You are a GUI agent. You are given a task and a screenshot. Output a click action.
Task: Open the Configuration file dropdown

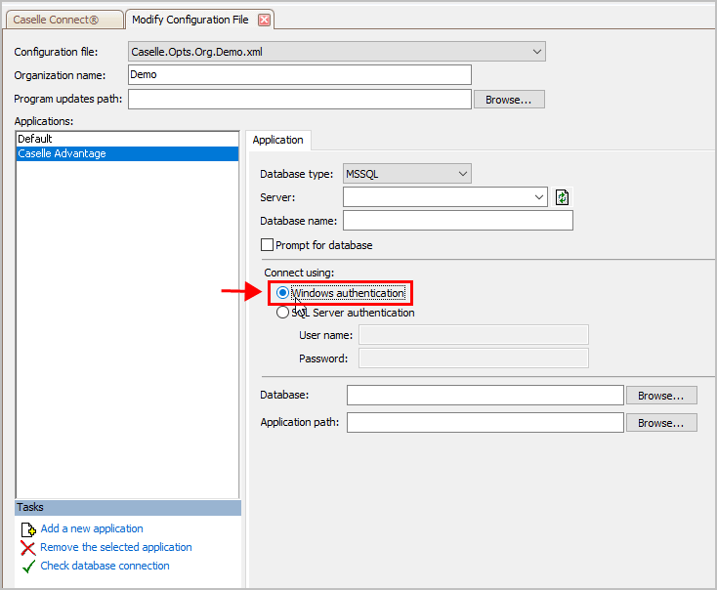click(337, 52)
